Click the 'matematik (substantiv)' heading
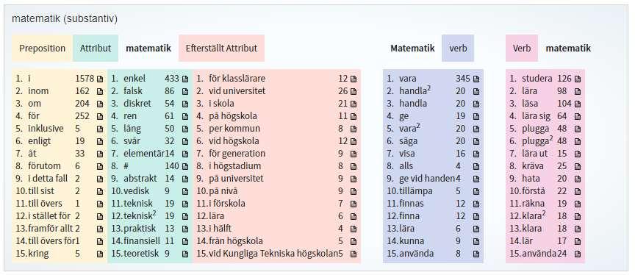Screen dimensions: 635x275 (x=65, y=19)
